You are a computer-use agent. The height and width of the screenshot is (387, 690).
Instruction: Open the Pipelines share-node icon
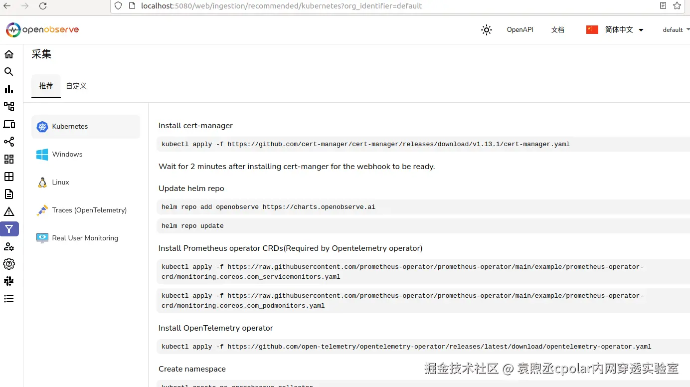coord(9,142)
